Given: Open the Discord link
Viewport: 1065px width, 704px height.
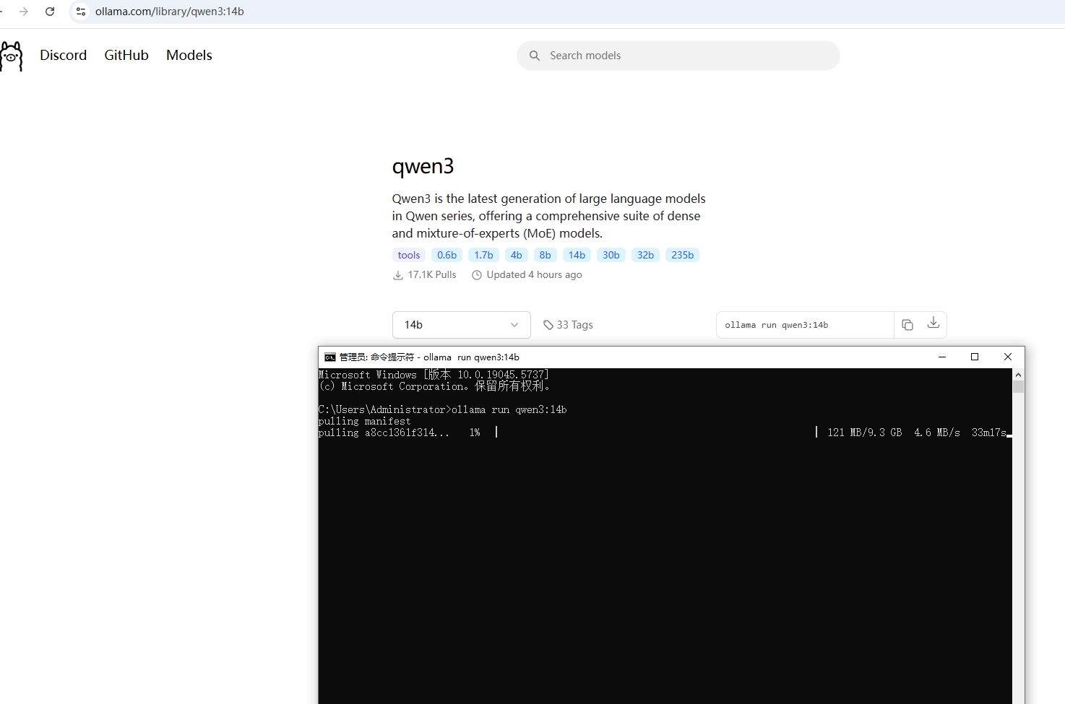Looking at the screenshot, I should click(64, 56).
